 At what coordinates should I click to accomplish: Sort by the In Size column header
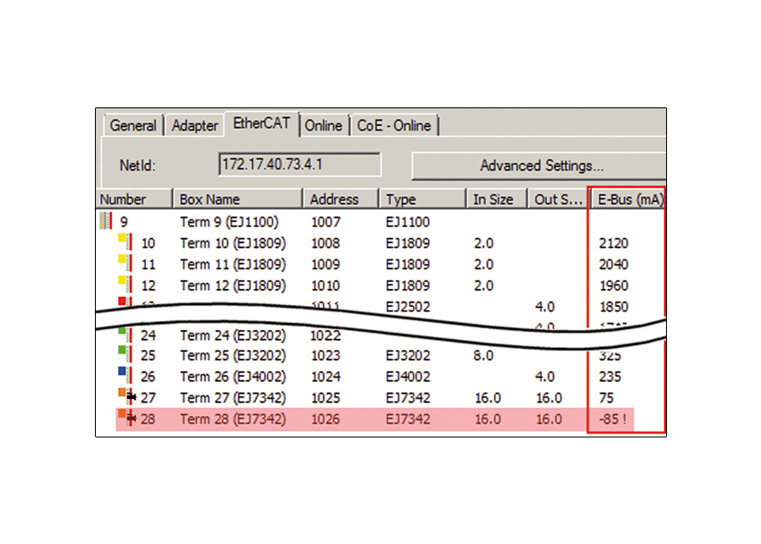coord(497,200)
